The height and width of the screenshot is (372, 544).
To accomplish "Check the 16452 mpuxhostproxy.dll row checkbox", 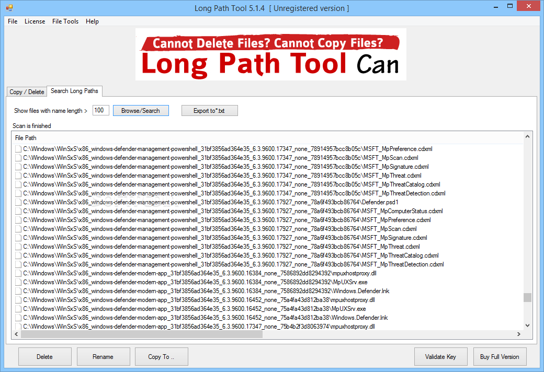I will tap(18, 300).
